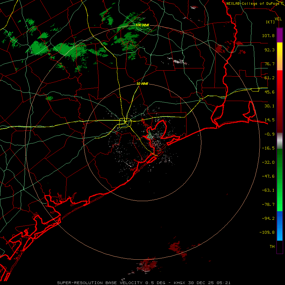The width and height of the screenshot is (285, 285).
Task: Click the -78.7 velocity legend value
Action: 268,205
